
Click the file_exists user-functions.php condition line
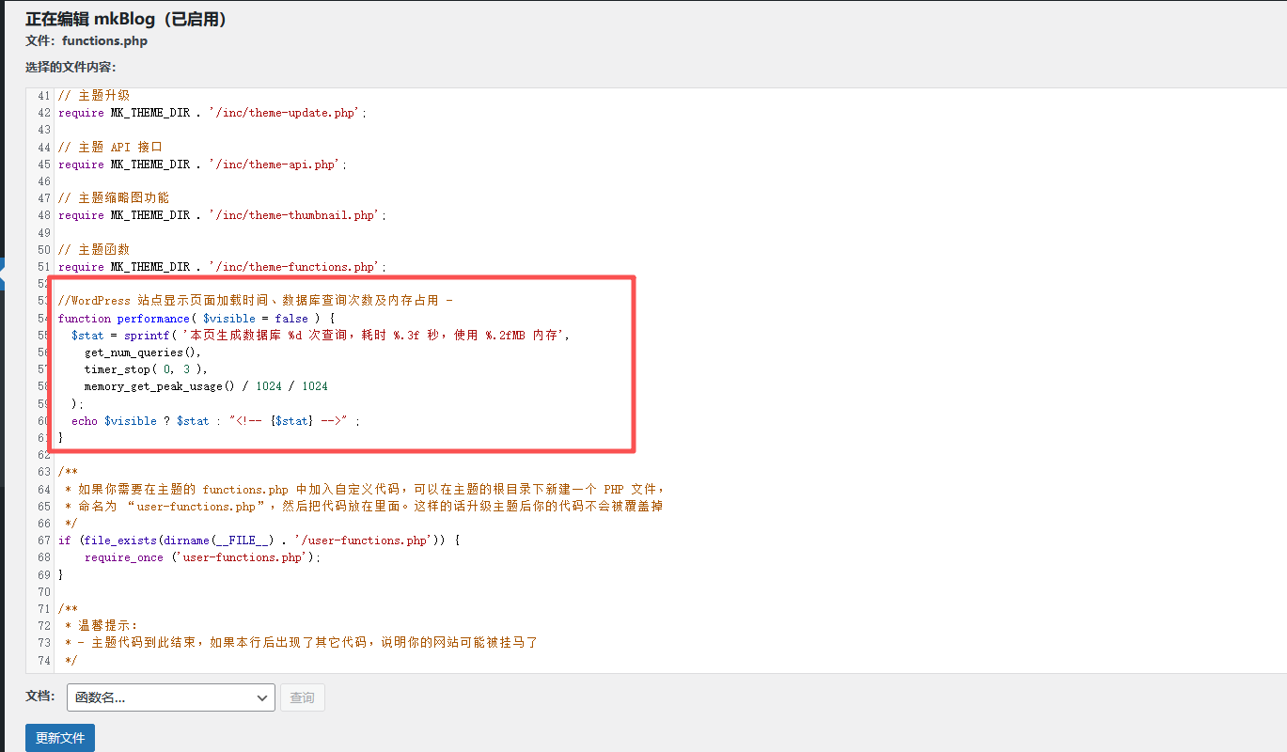coord(259,540)
